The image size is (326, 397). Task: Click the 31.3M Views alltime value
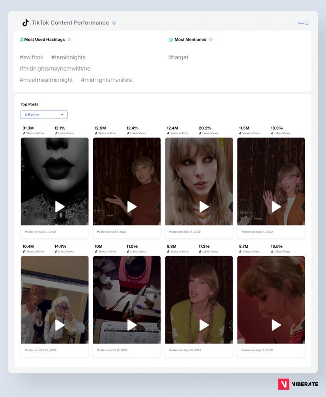(28, 128)
